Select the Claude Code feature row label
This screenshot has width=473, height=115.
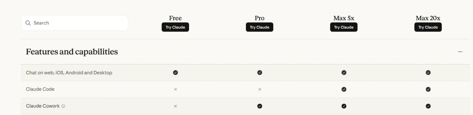click(x=40, y=89)
